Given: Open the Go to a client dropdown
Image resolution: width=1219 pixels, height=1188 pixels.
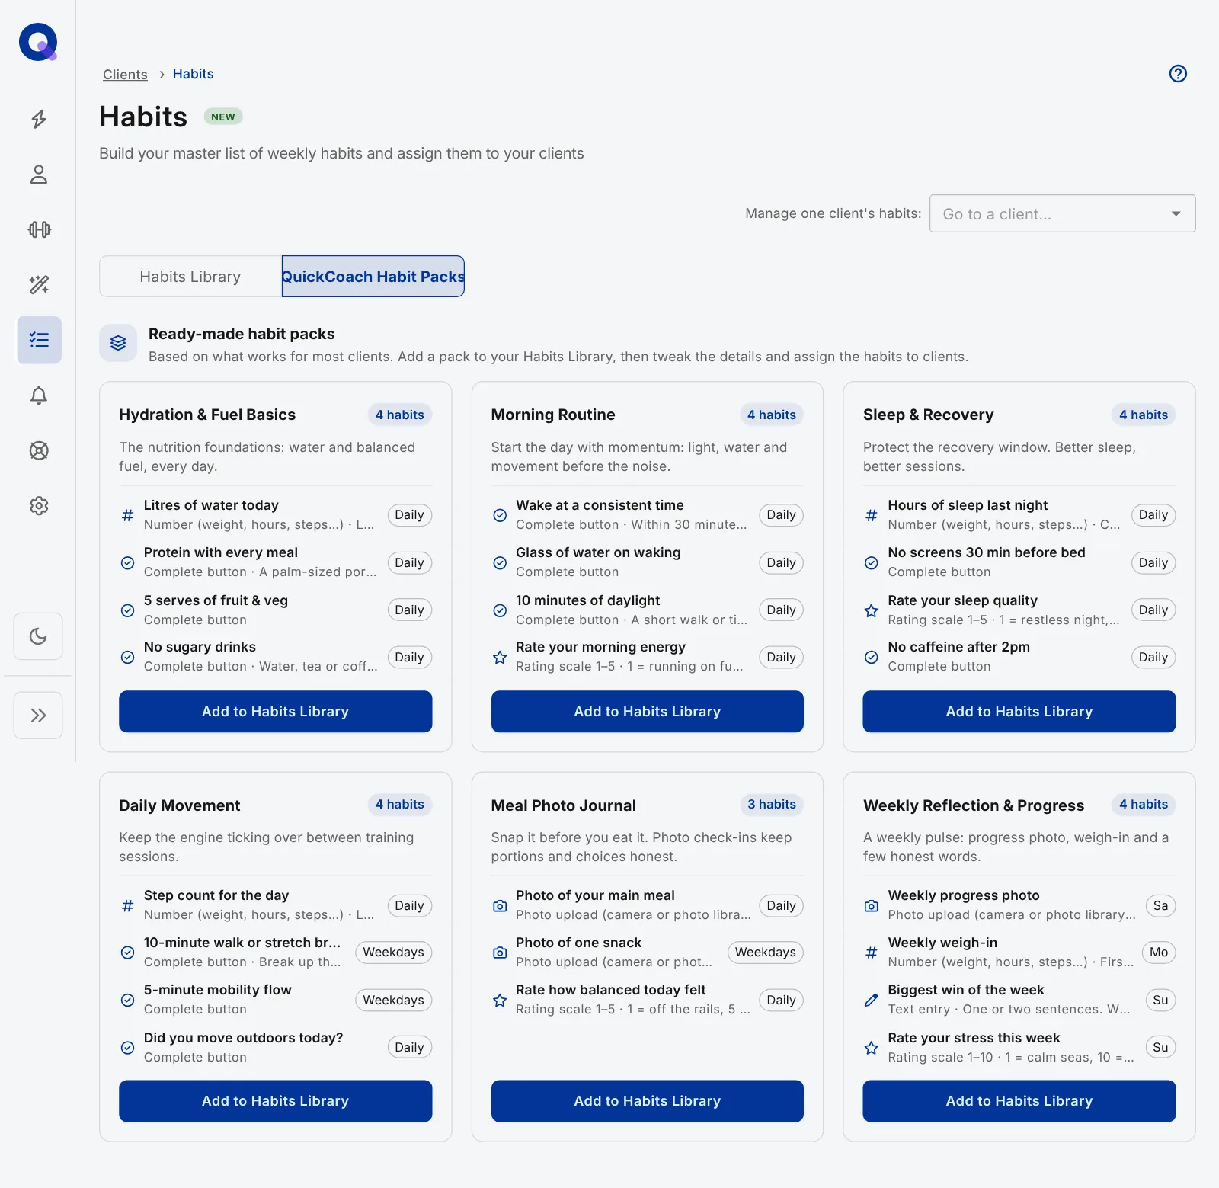Looking at the screenshot, I should point(1062,214).
